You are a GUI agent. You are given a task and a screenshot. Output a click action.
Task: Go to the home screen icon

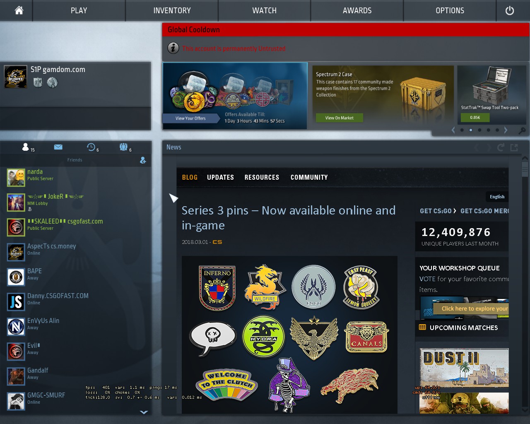pyautogui.click(x=19, y=10)
